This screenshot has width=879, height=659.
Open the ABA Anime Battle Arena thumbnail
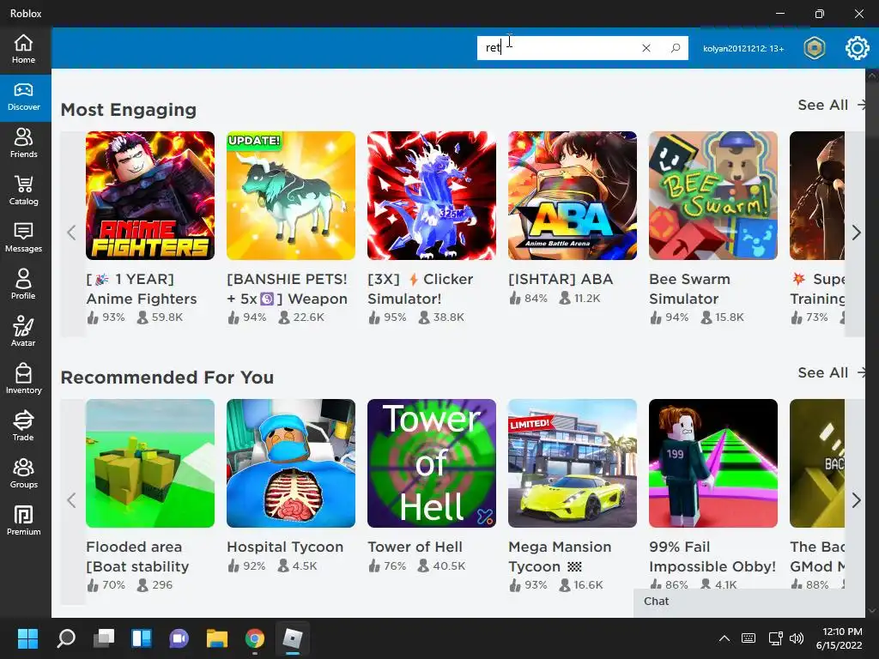pyautogui.click(x=573, y=196)
